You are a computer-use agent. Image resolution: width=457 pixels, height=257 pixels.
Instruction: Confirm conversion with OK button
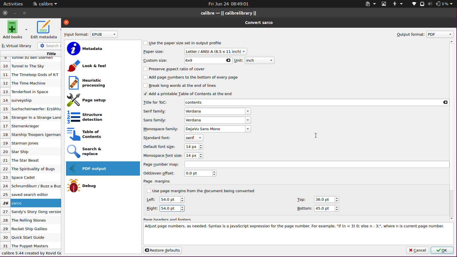click(442, 250)
